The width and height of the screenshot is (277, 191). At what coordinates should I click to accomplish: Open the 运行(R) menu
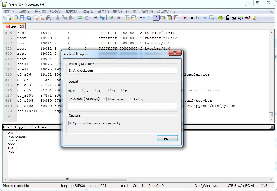click(131, 12)
